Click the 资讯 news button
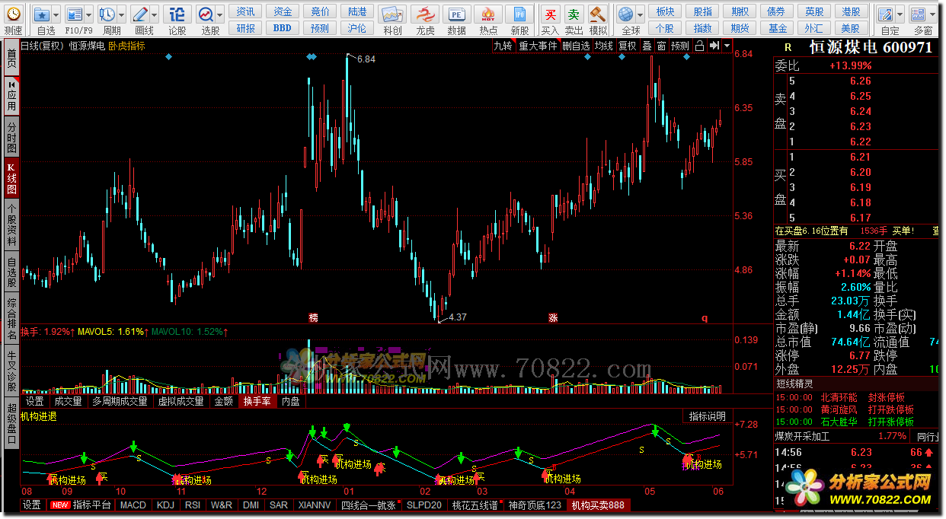Screen dimensions: 946x519 (x=246, y=11)
